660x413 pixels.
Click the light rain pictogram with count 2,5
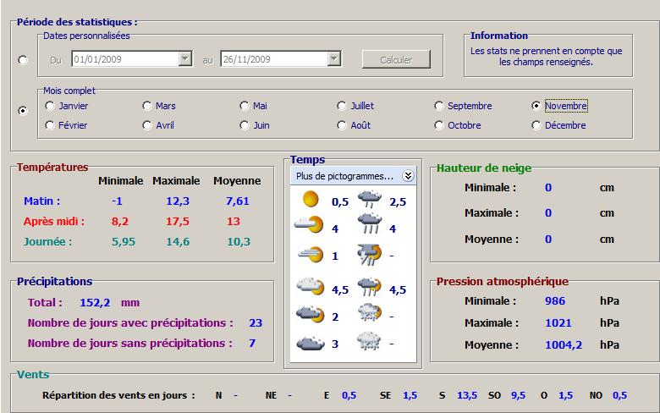370,199
